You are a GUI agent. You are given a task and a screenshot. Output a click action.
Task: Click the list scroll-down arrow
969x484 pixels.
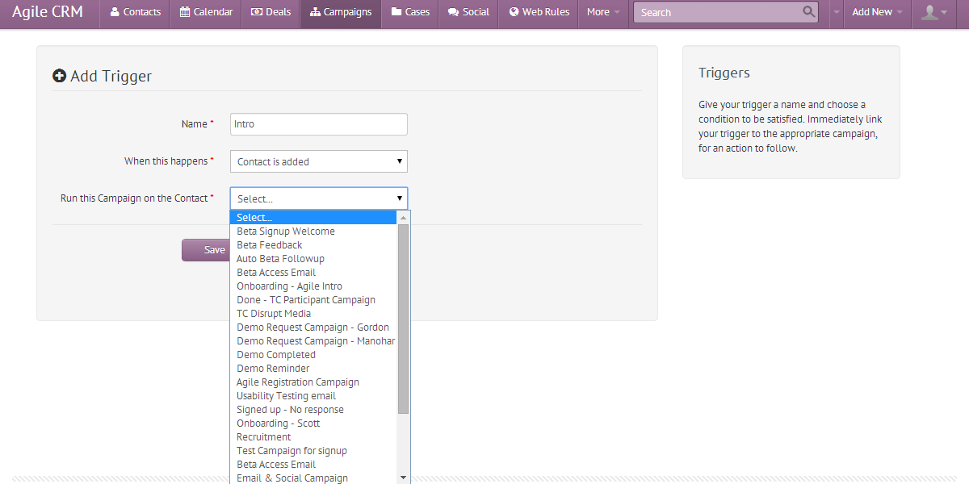(403, 478)
